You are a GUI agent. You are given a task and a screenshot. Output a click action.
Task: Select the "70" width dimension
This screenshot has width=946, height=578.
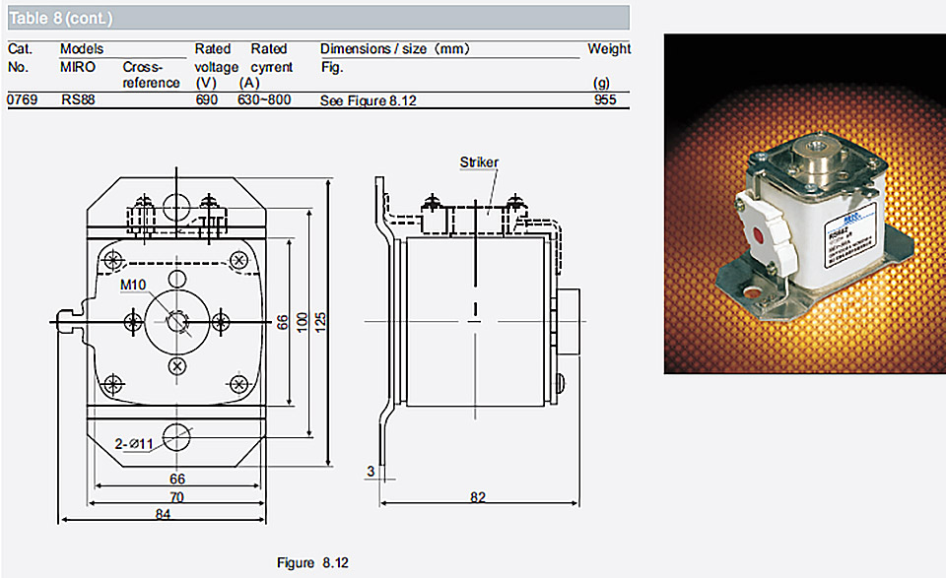176,497
